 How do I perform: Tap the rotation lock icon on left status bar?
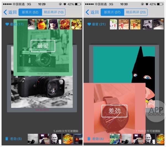click(x=60, y=4)
